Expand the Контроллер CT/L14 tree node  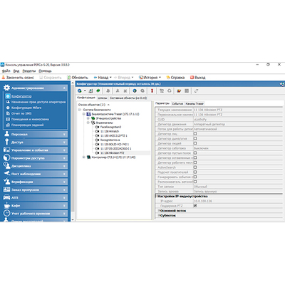click(83, 157)
